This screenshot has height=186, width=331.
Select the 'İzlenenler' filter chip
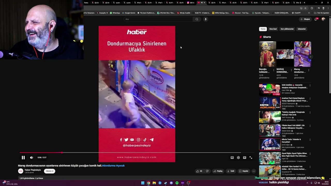click(x=302, y=29)
